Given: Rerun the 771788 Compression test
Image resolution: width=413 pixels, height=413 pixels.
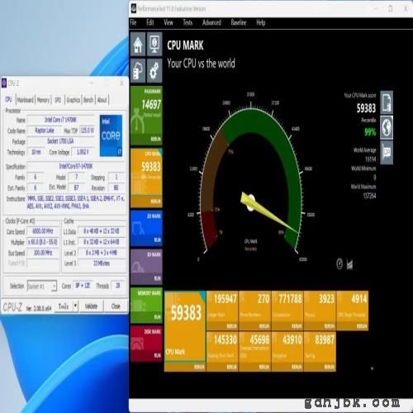Looking at the screenshot, I should tap(297, 326).
